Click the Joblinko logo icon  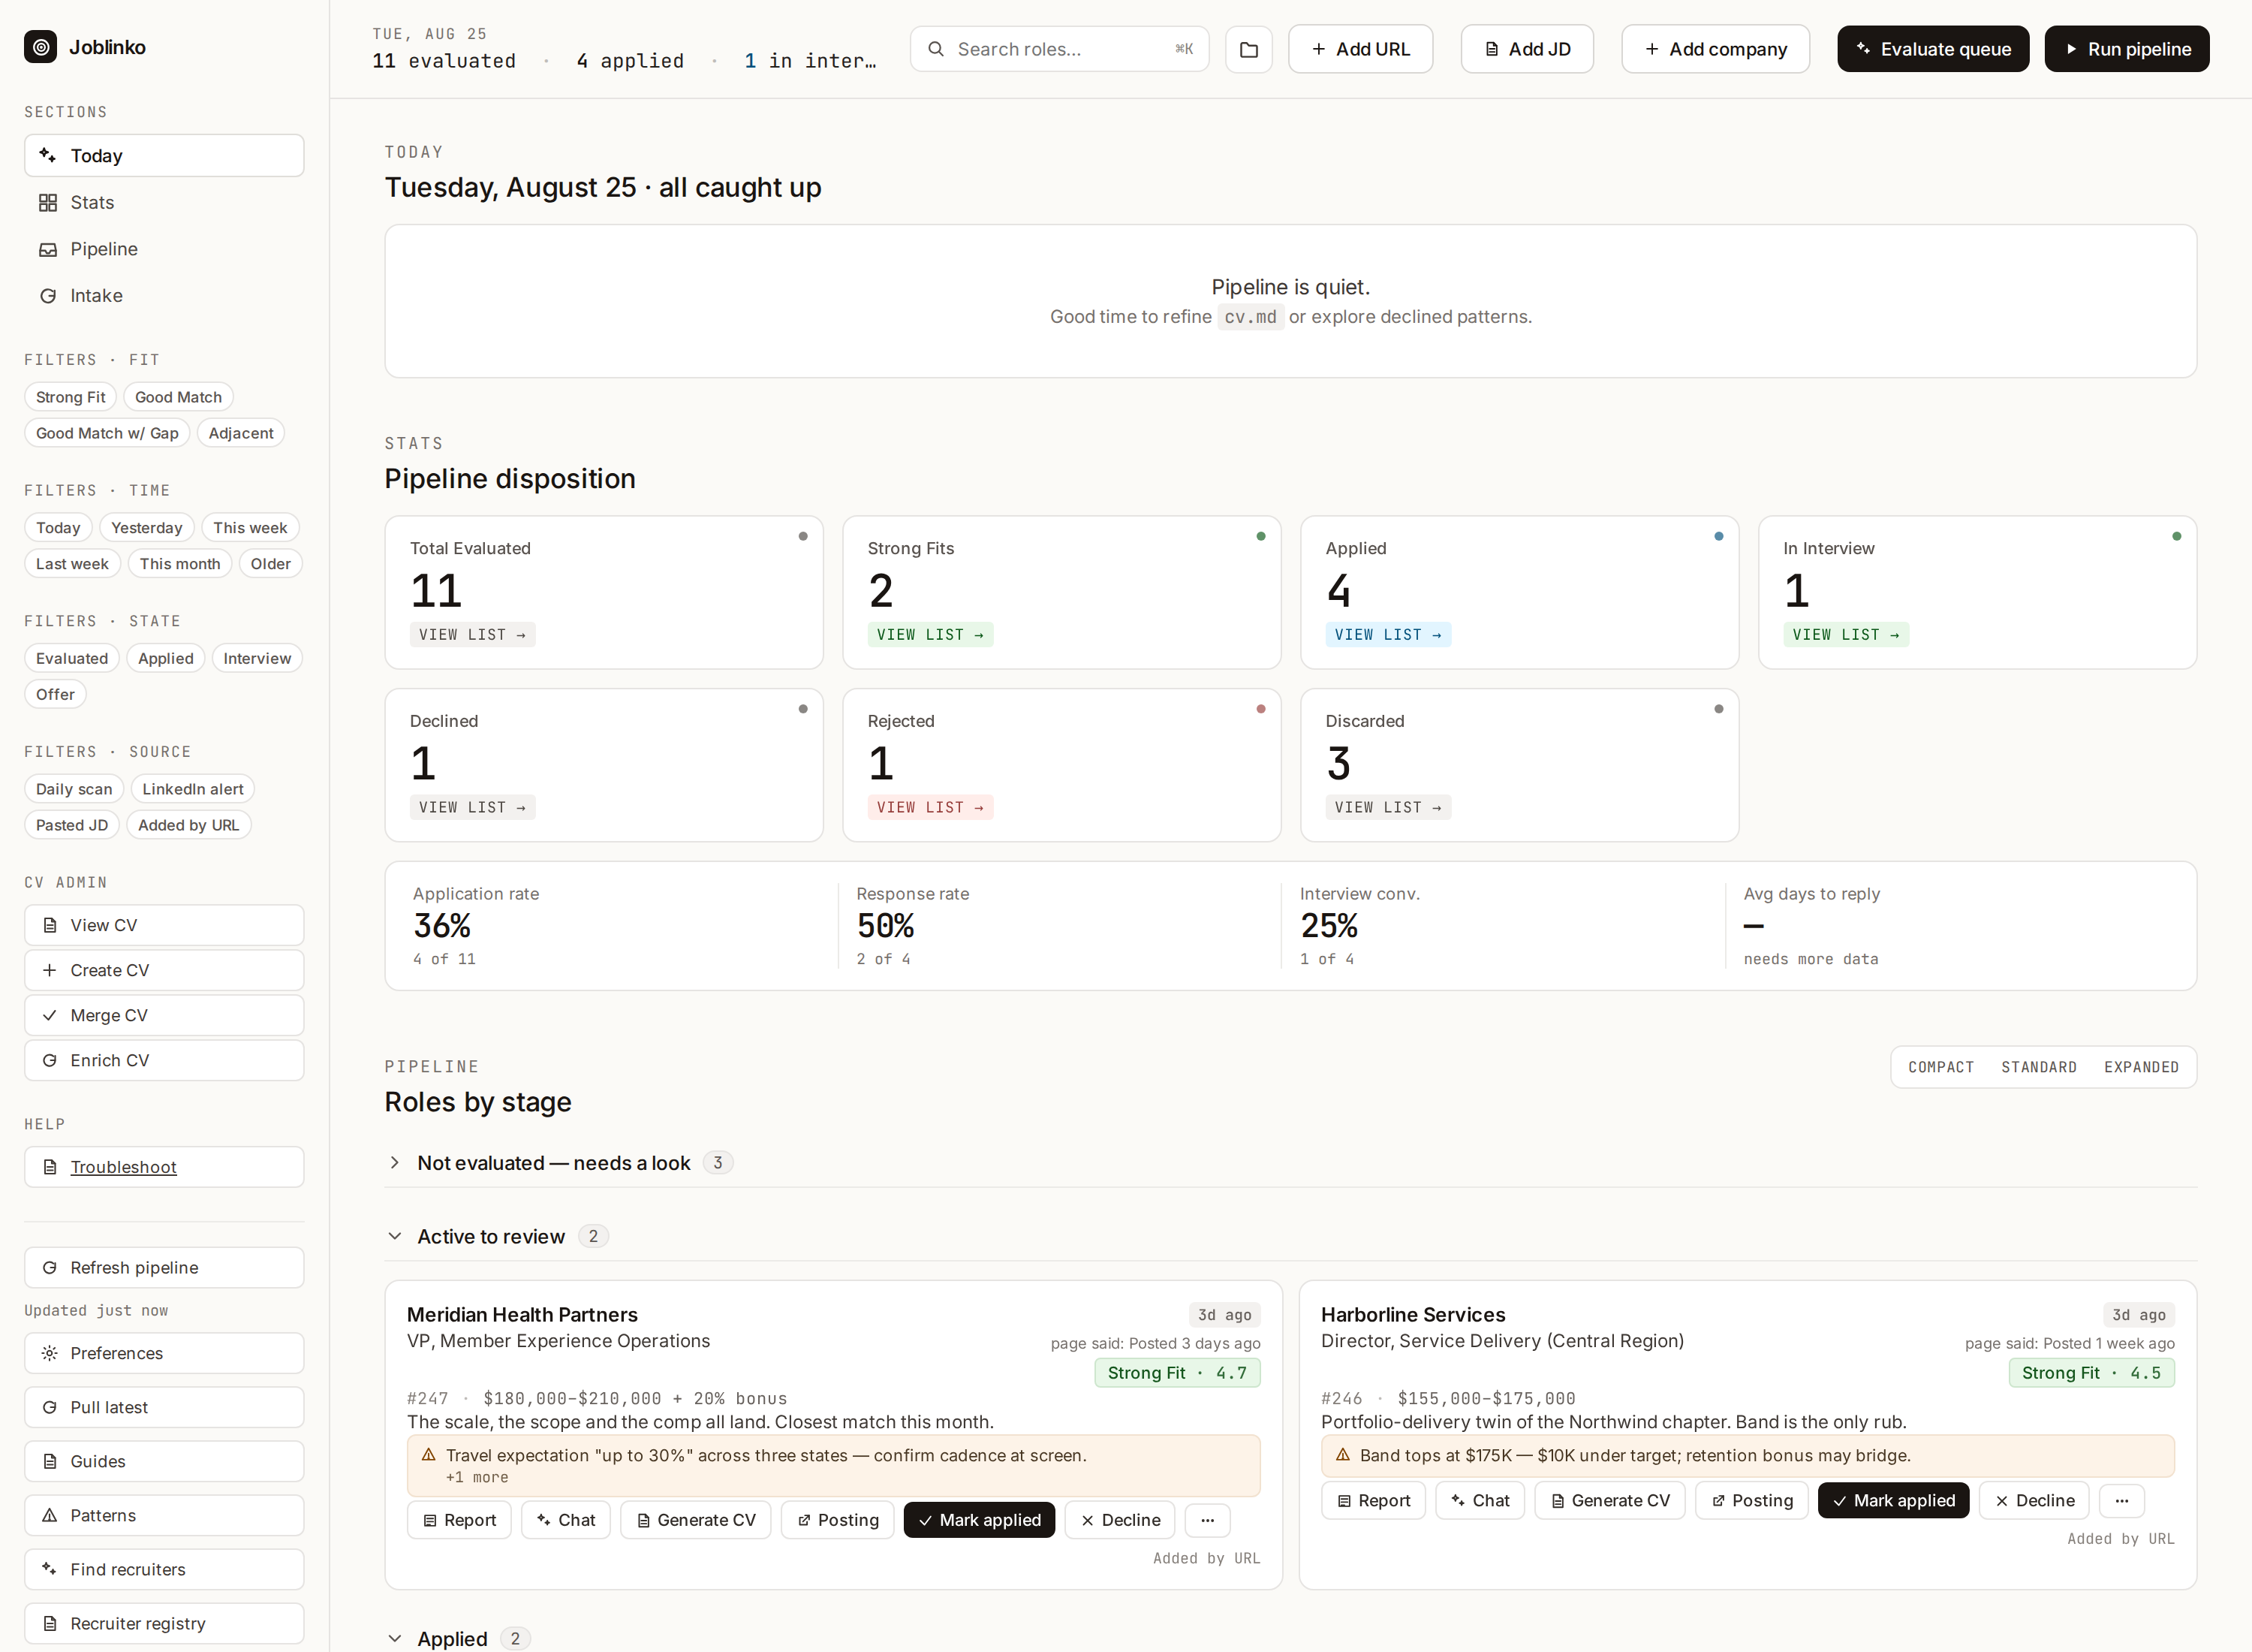click(40, 47)
